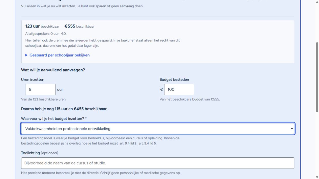Open the 'art. 9.4 lid 5' reference link
319x179 pixels.
148,144
